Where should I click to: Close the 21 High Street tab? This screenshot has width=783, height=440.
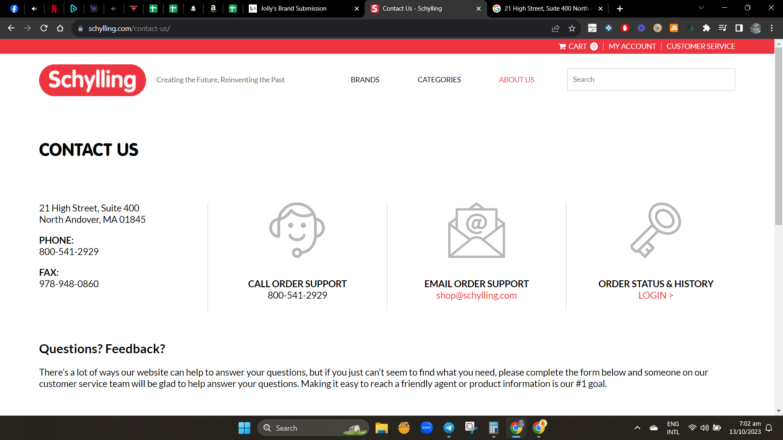click(x=600, y=9)
